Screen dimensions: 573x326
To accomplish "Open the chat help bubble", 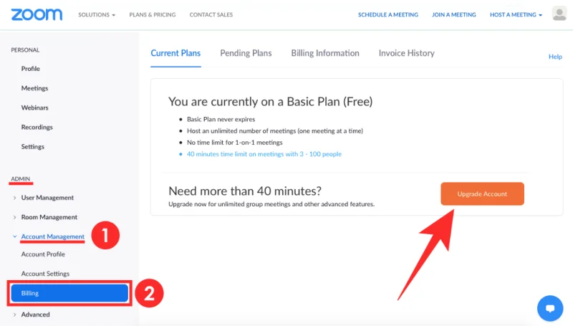I will tap(550, 309).
